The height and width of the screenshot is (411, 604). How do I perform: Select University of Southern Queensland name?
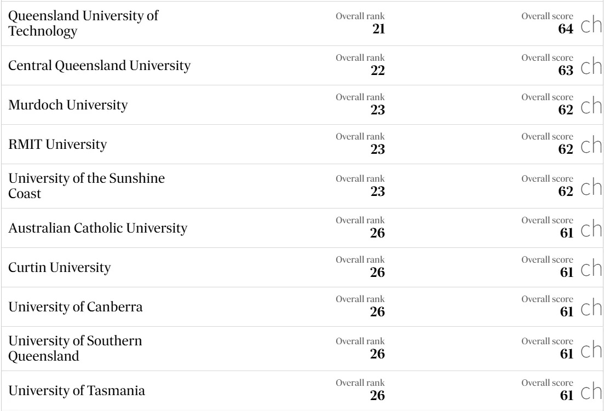coord(76,349)
